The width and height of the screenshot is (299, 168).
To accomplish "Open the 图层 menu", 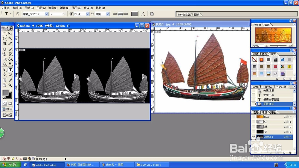I will tap(41, 8).
